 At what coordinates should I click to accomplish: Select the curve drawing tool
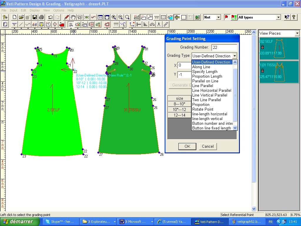(28, 24)
